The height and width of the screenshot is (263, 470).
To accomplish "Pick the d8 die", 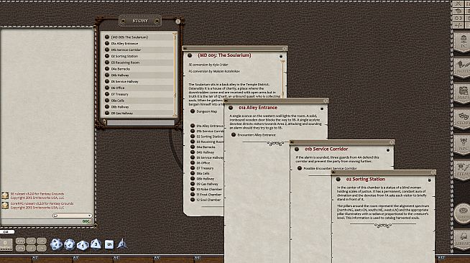I will coord(96,244).
